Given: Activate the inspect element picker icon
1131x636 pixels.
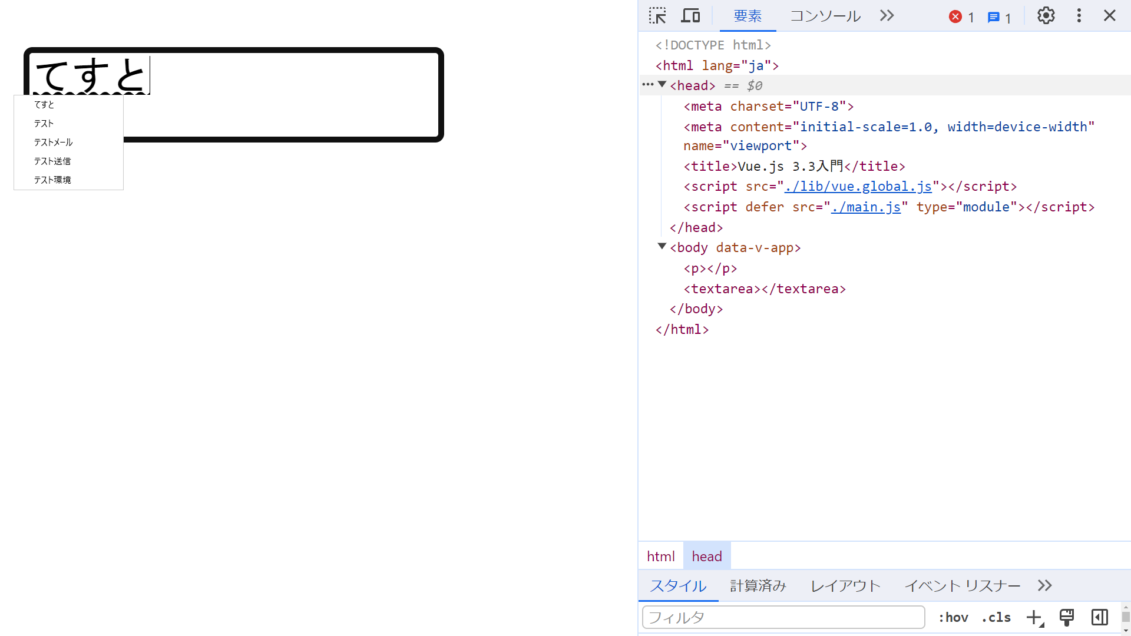Looking at the screenshot, I should point(657,16).
